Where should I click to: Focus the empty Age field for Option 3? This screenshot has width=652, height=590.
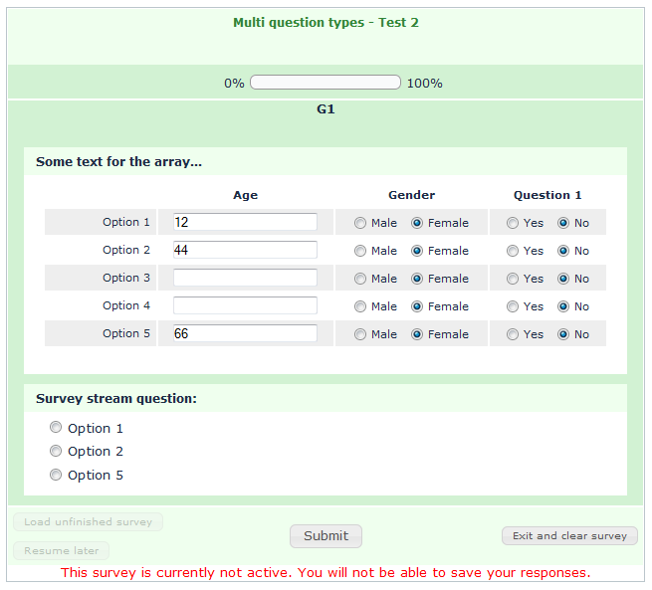click(245, 278)
